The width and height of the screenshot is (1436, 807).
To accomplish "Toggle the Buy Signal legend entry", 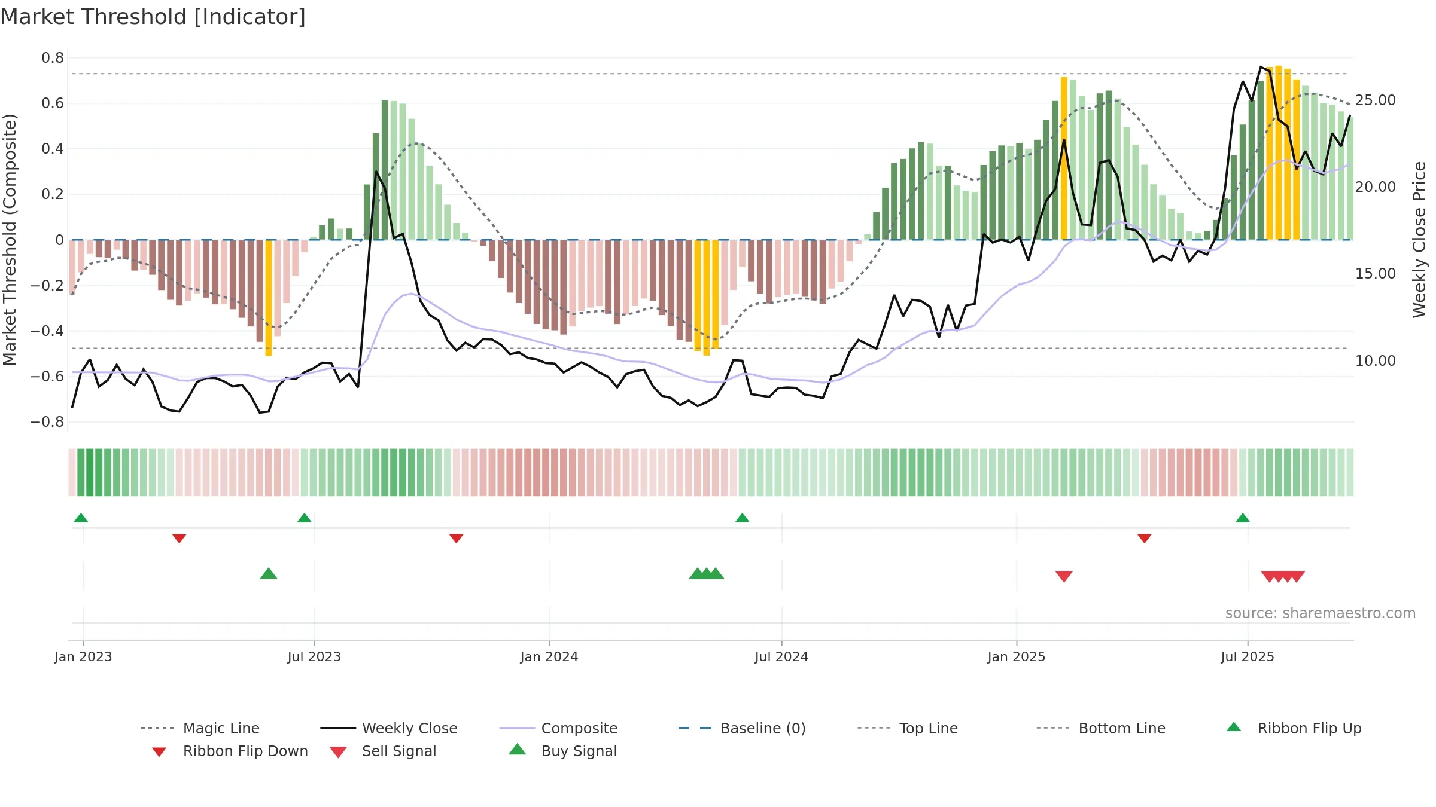I will 562,751.
